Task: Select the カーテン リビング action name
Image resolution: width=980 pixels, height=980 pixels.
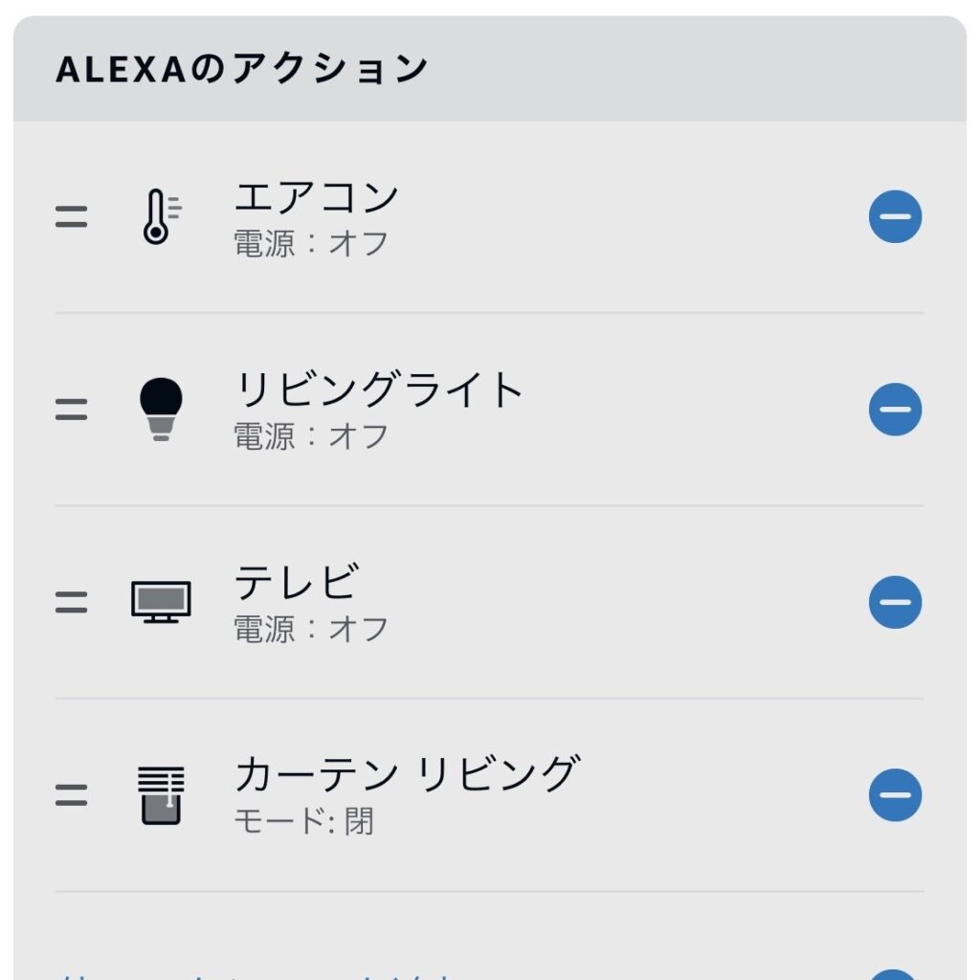Action: (x=407, y=774)
